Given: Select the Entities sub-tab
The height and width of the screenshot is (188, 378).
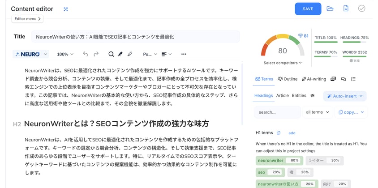Looking at the screenshot, I should click(299, 95).
